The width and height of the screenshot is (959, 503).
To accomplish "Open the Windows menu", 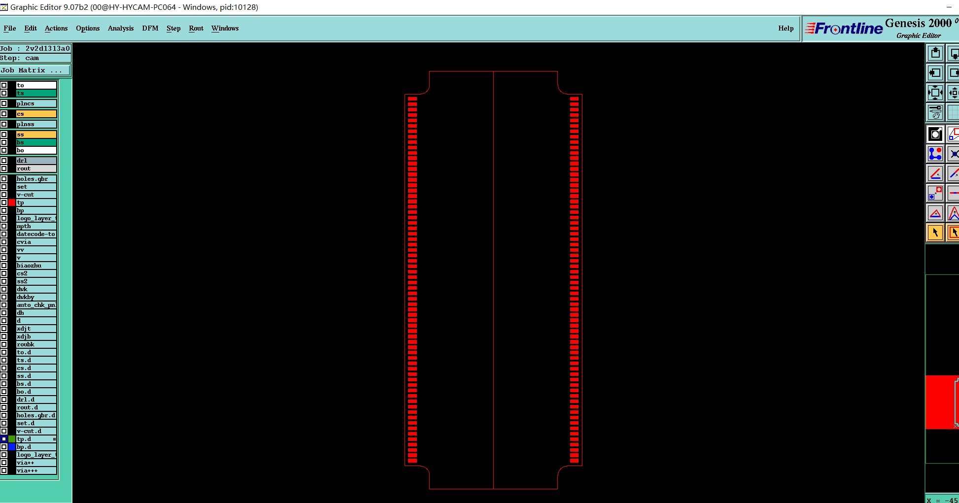I will (x=225, y=29).
